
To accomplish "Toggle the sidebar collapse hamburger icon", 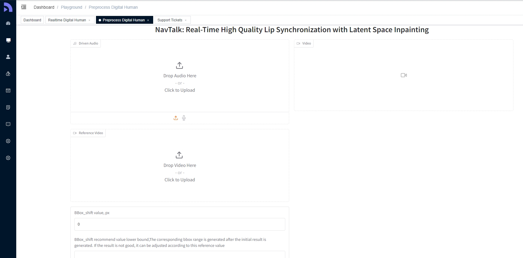I will pos(24,7).
